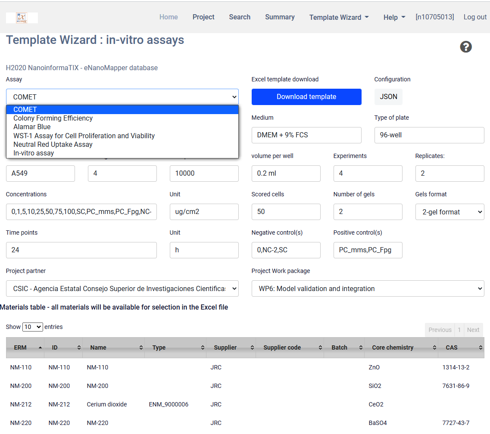Log out of the account

(475, 17)
